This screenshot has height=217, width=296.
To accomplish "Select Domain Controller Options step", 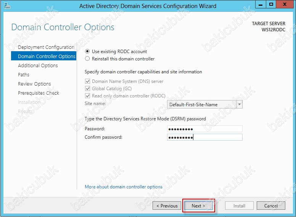I will coord(43,56).
